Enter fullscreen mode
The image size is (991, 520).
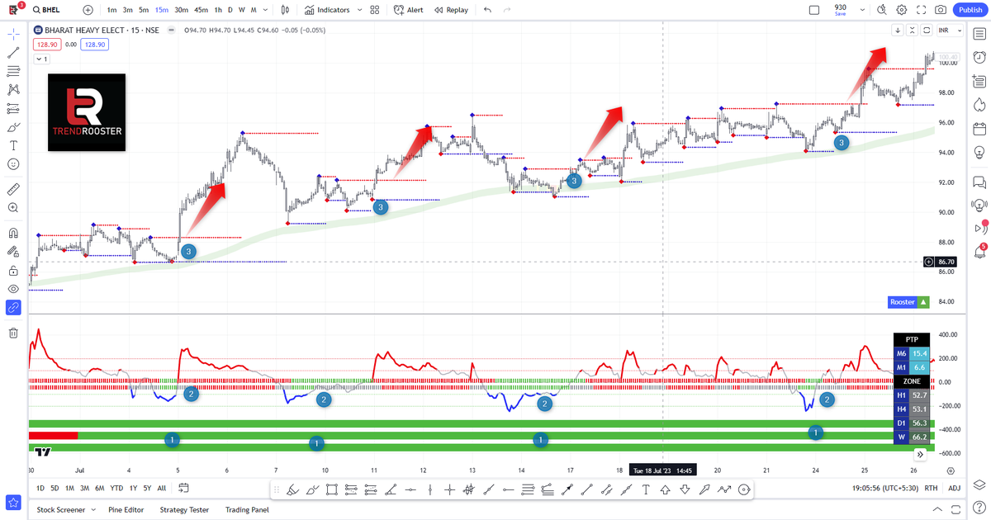coord(921,10)
